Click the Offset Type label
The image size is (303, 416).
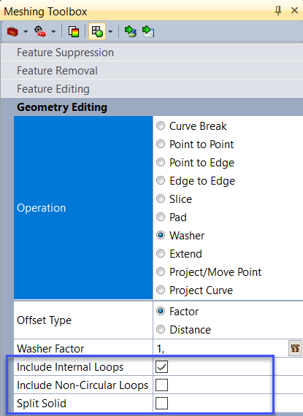pyautogui.click(x=44, y=320)
